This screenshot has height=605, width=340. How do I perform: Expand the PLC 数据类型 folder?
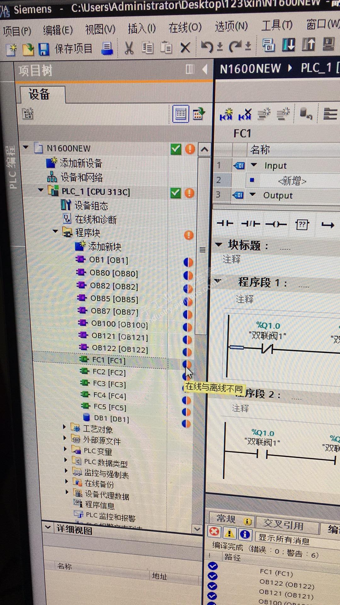pyautogui.click(x=66, y=460)
